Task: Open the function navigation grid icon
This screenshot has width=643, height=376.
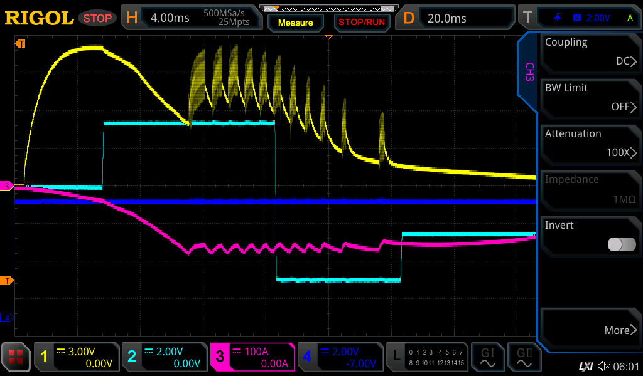Action: 16,357
